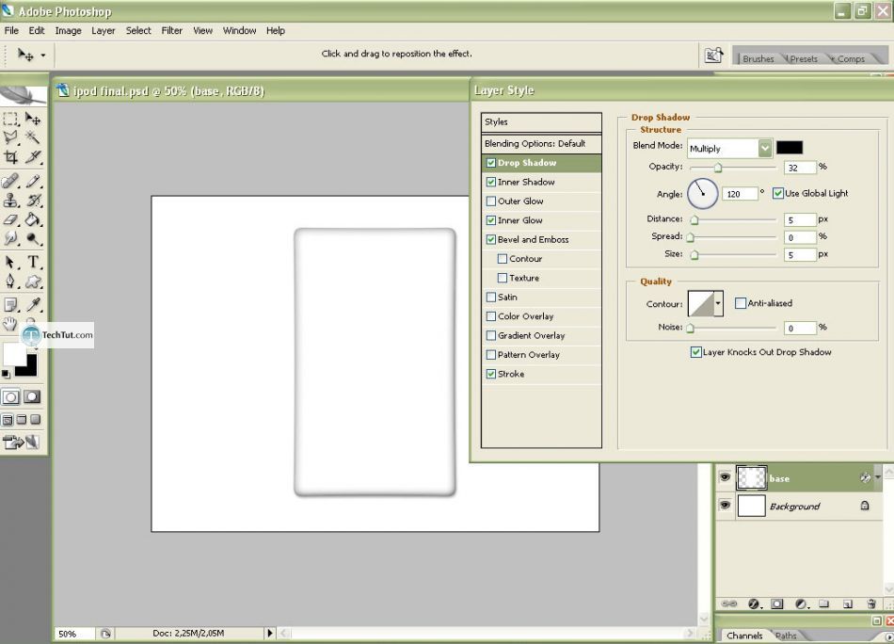Toggle Bevel and Emboss checkbox
This screenshot has width=894, height=644.
click(x=491, y=239)
